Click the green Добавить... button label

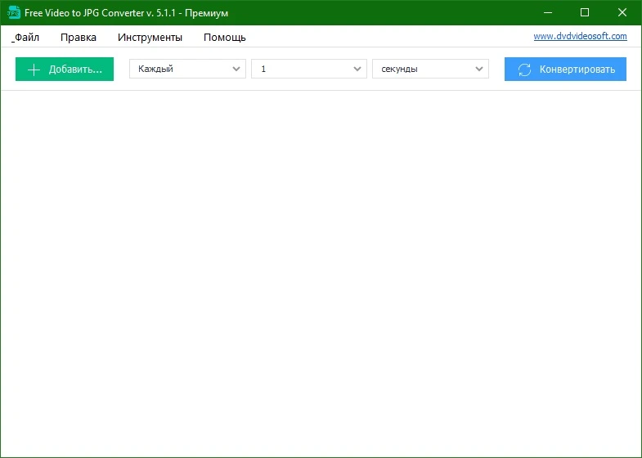[75, 70]
